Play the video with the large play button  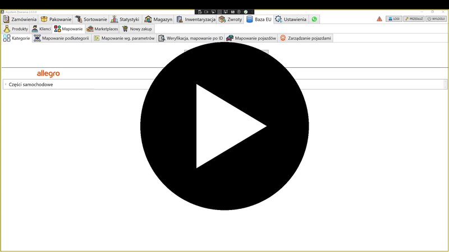click(x=224, y=126)
